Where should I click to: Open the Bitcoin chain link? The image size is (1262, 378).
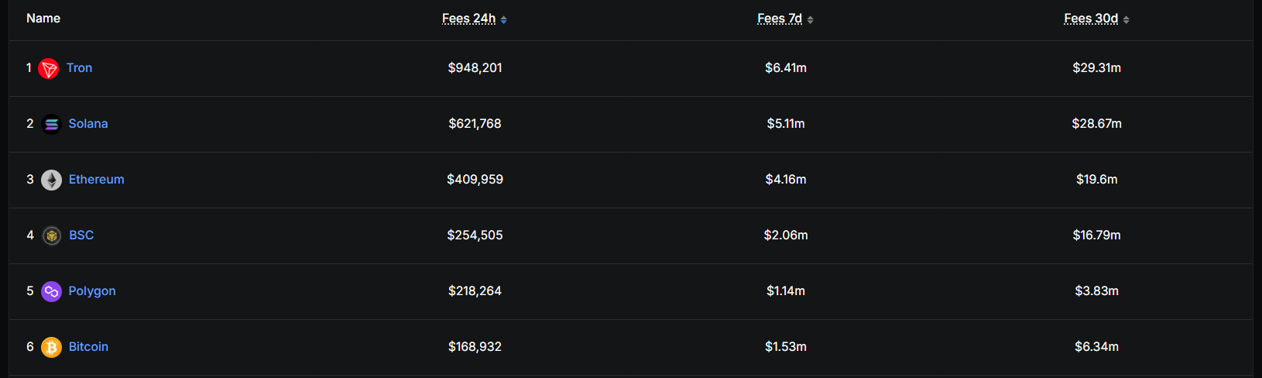(89, 347)
